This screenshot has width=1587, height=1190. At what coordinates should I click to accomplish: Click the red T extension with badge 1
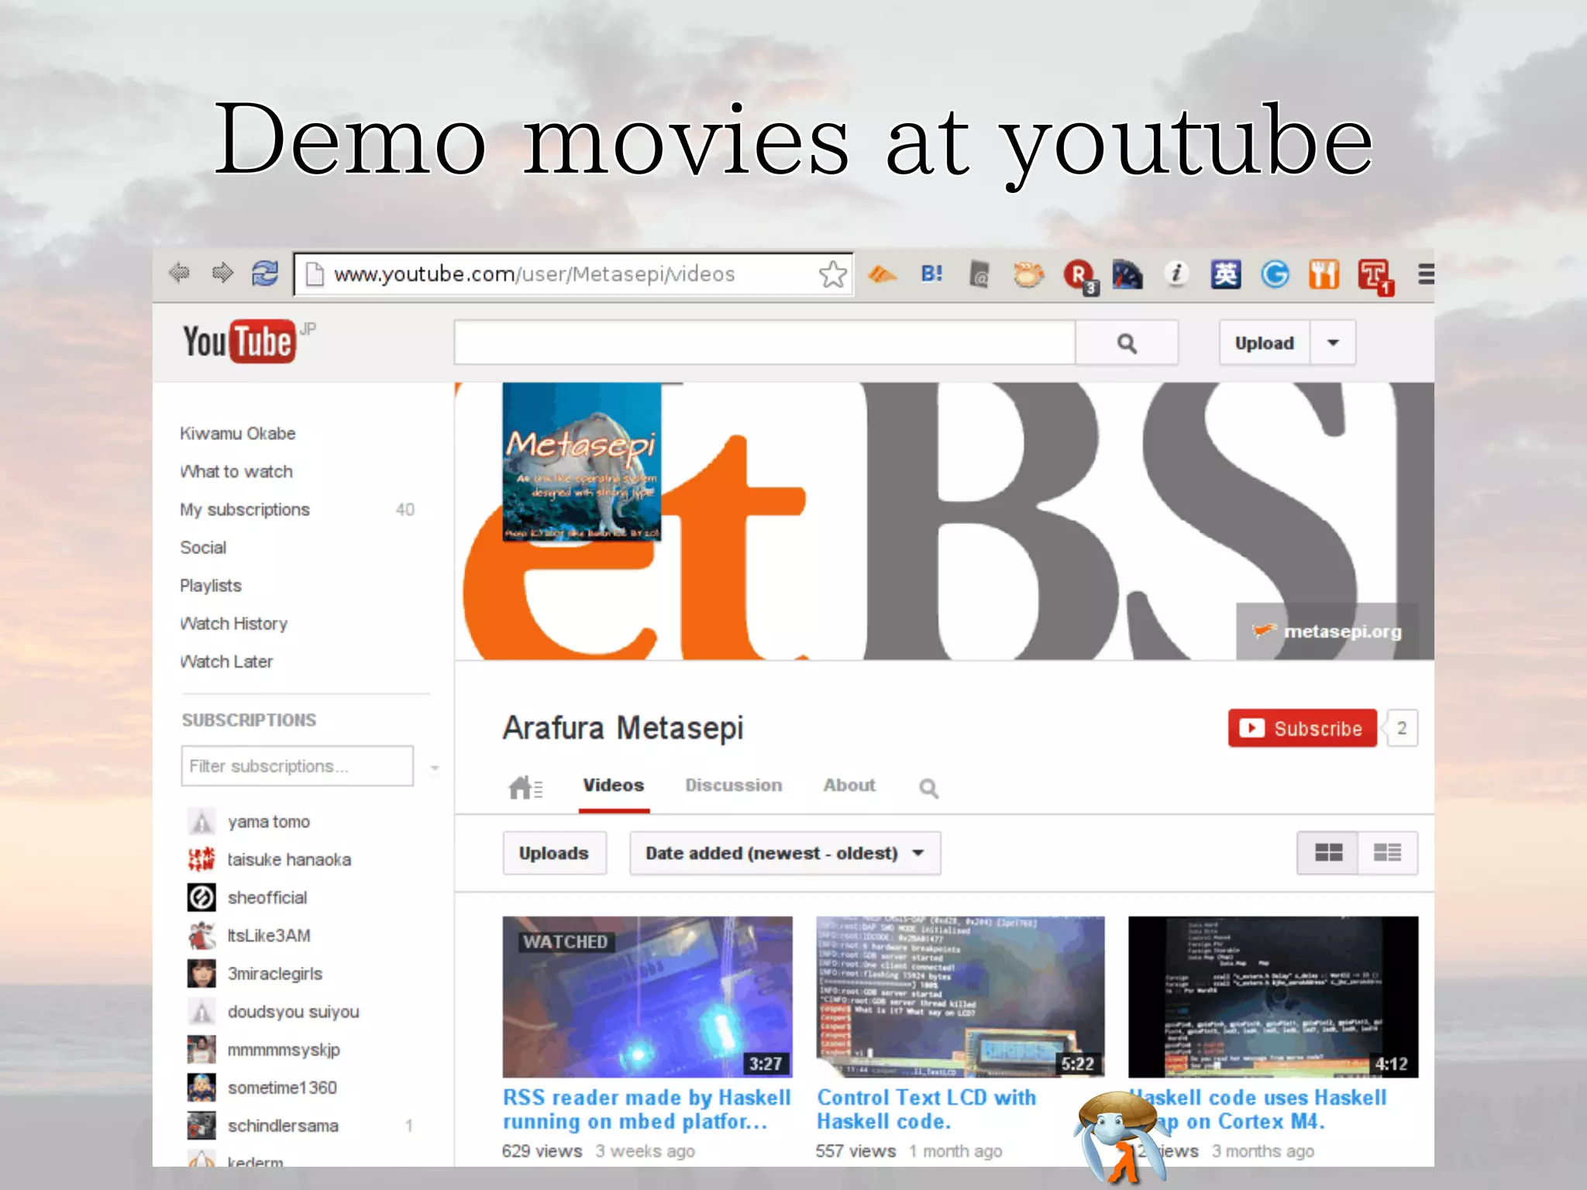click(1375, 277)
